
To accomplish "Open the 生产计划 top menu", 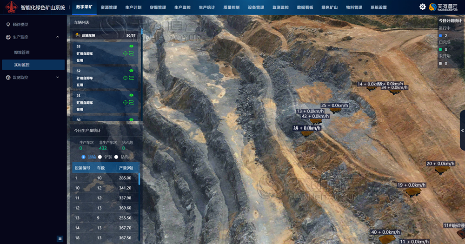I will coord(133,7).
